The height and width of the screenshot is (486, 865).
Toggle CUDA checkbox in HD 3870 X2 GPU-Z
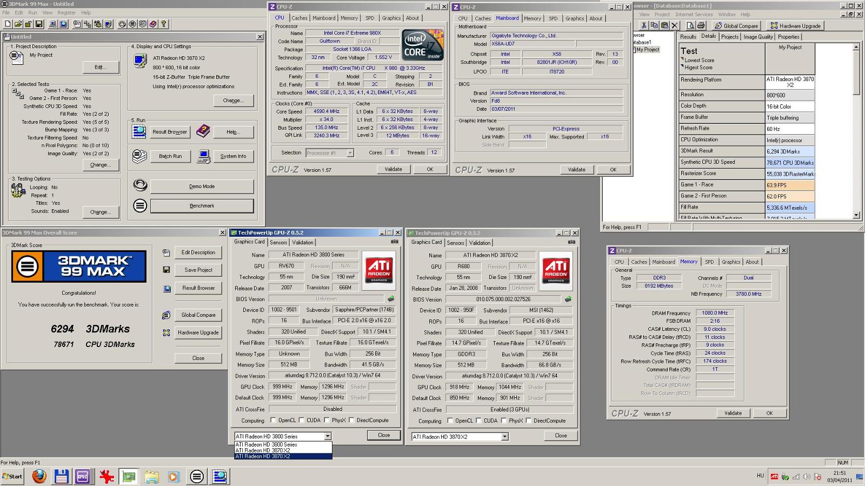pos(478,421)
